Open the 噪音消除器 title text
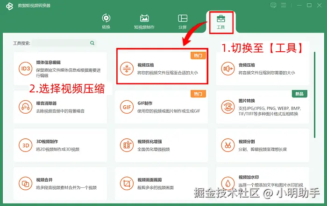This screenshot has width=327, height=206. click(x=46, y=103)
